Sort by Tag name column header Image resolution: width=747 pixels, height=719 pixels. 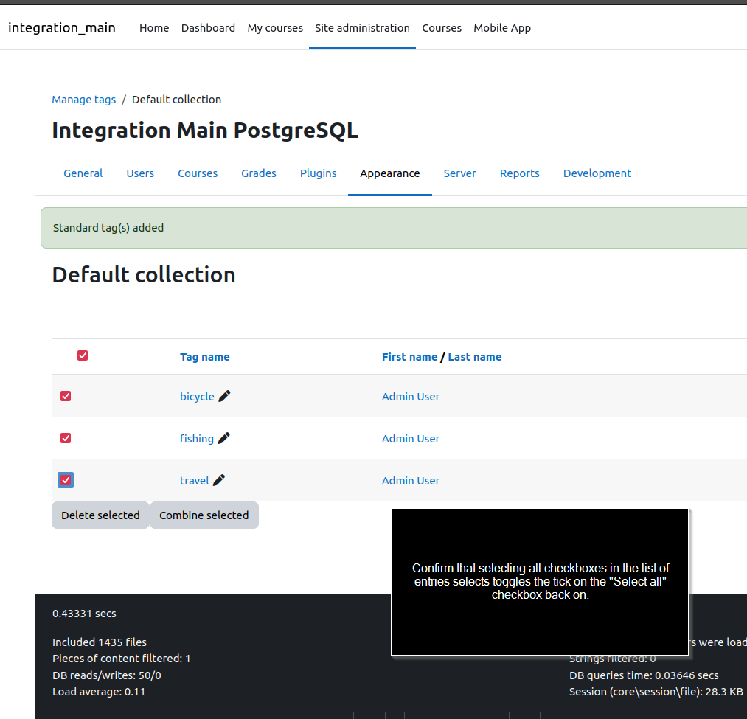(x=205, y=357)
